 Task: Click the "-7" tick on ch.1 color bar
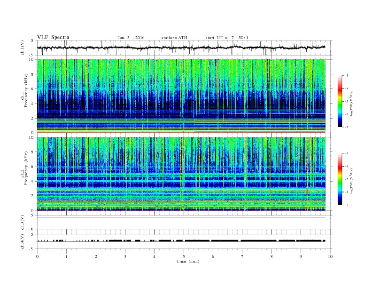pos(347,127)
